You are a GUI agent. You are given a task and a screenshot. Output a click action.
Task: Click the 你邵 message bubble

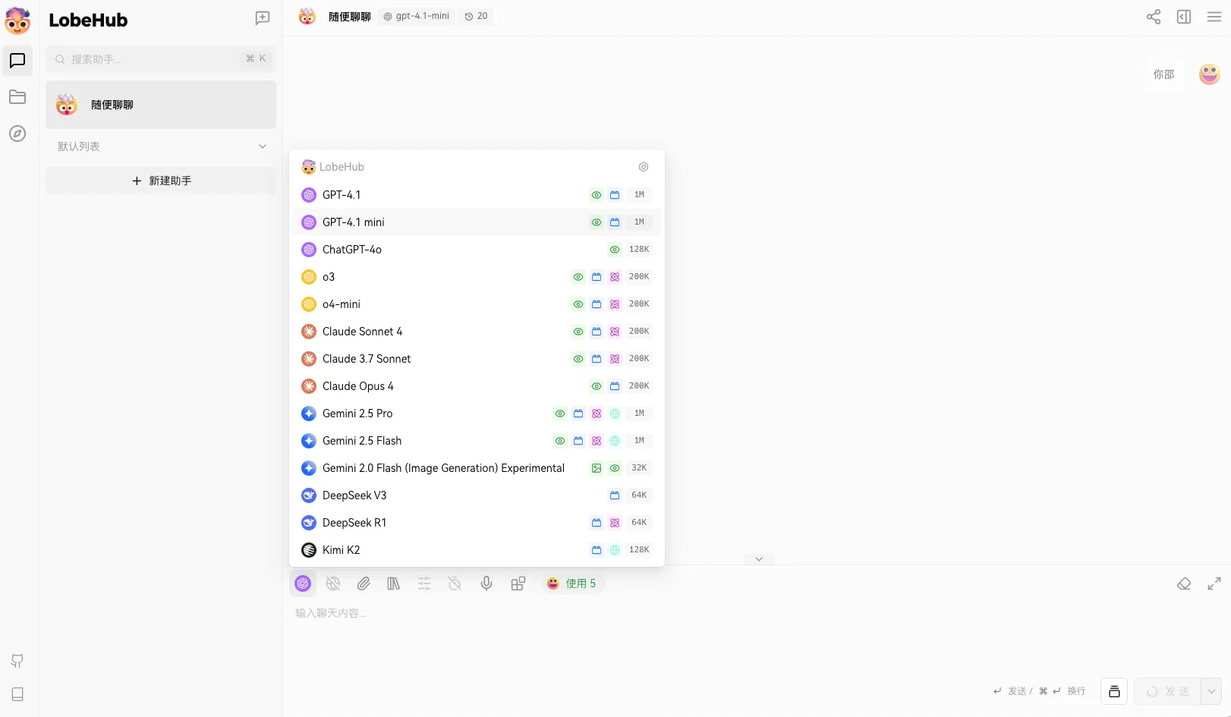[1163, 74]
